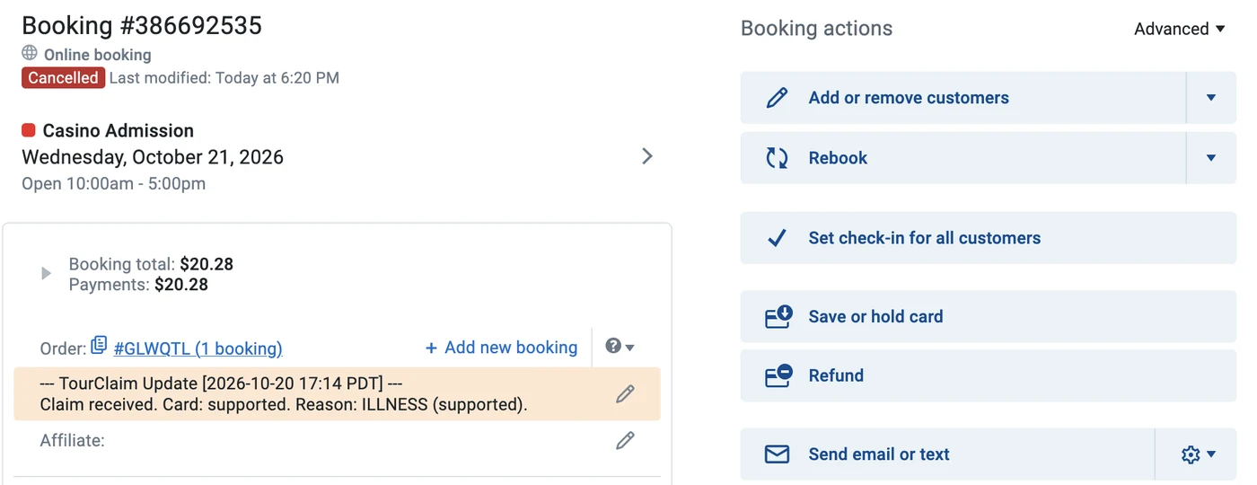Expand arrow beside Add or remove customers
The image size is (1257, 485).
1211,98
